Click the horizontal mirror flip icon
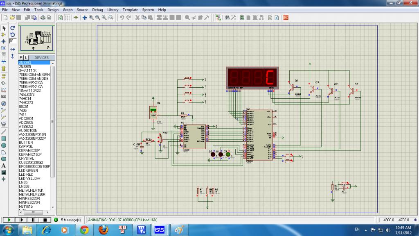 point(13,49)
